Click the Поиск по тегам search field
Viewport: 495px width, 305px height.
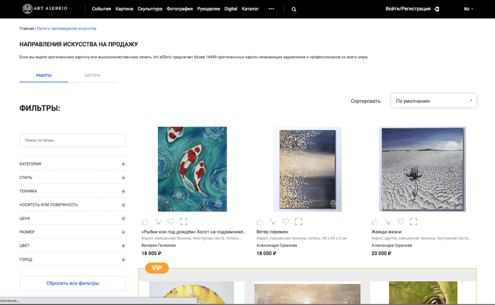[x=73, y=140]
